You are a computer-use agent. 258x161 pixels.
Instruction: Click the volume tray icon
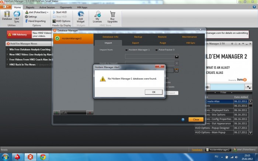point(237,157)
